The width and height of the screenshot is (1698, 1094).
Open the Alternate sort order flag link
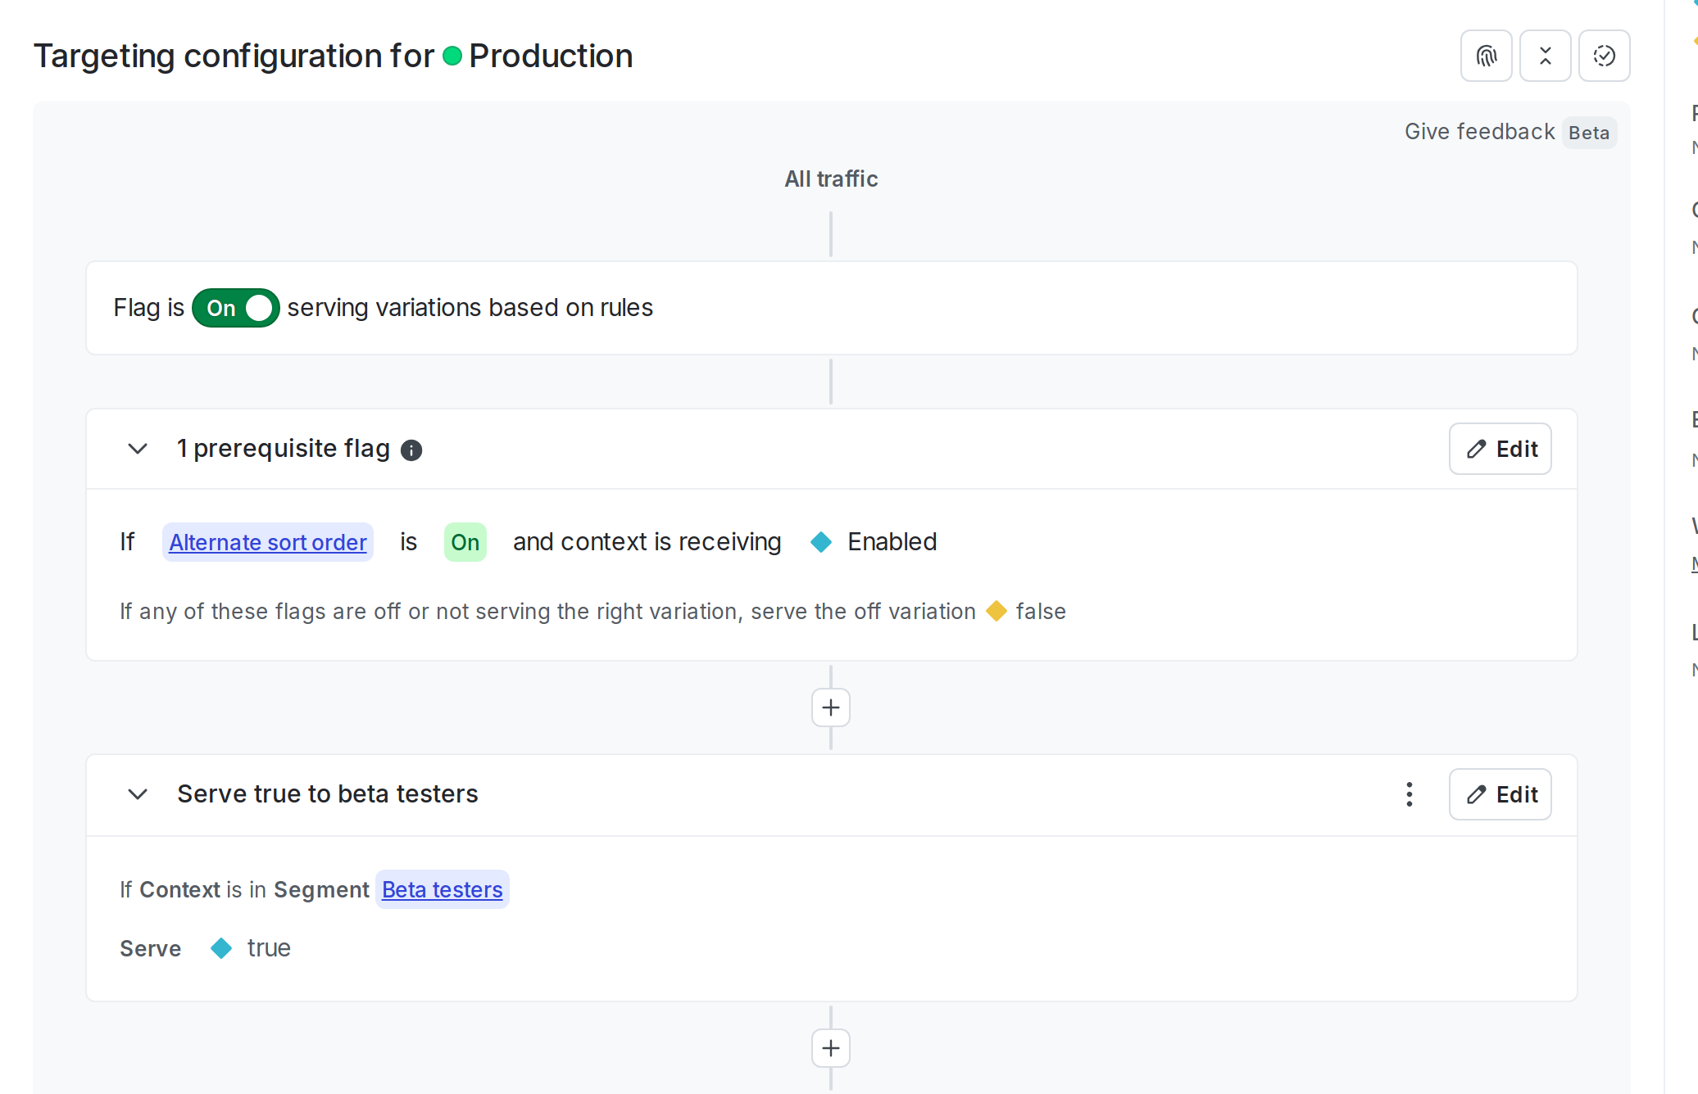[x=267, y=542]
